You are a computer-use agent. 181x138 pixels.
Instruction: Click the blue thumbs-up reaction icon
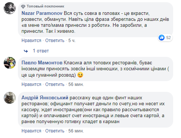tap(162, 38)
